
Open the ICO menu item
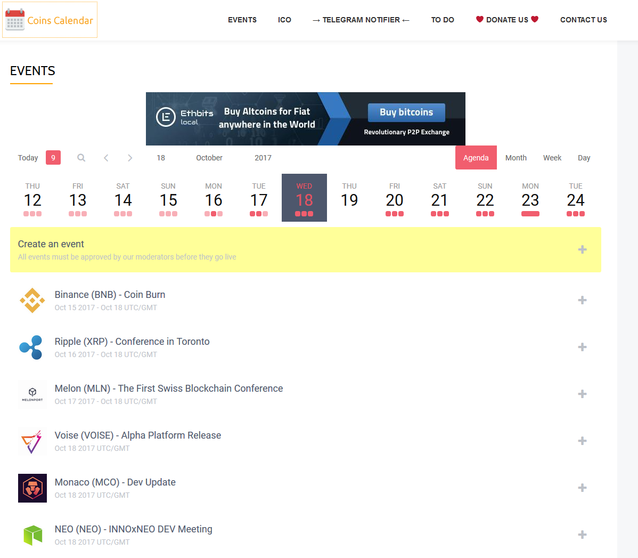coord(284,20)
